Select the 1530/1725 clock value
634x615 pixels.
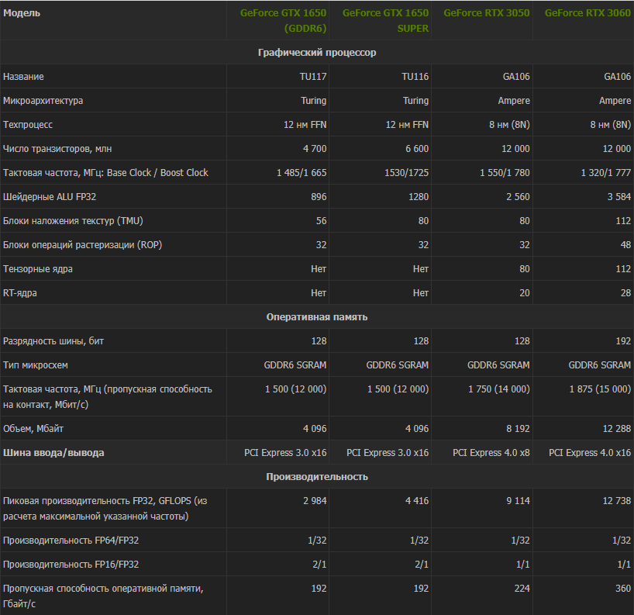[x=406, y=173]
